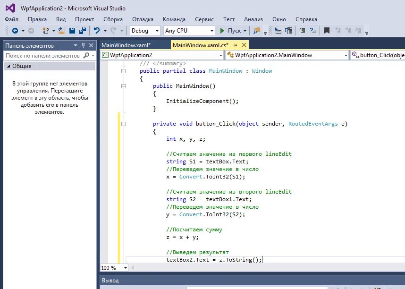The width and height of the screenshot is (405, 289).
Task: Open the Проект menu
Action: 84,19
